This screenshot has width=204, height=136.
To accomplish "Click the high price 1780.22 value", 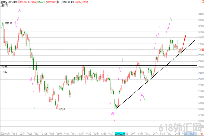I will click(x=33, y=2).
